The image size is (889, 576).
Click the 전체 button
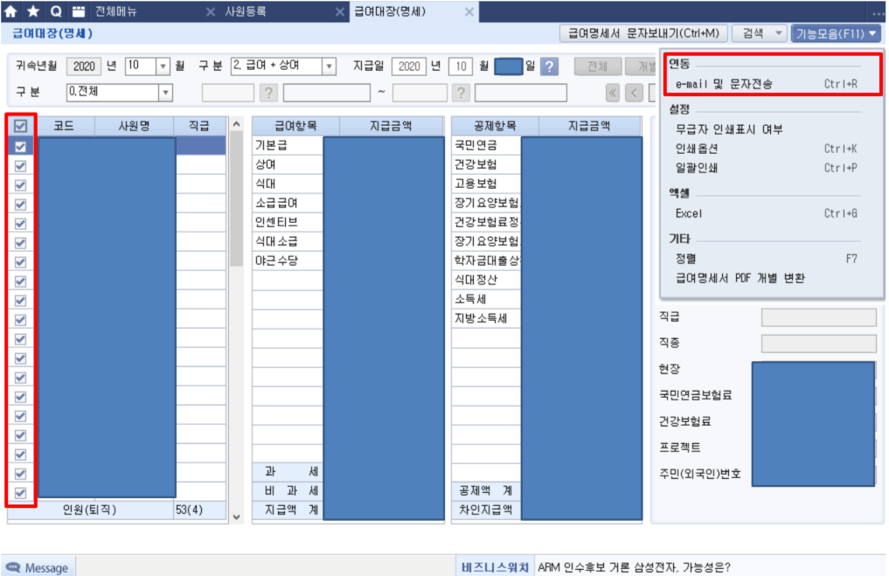pos(597,66)
